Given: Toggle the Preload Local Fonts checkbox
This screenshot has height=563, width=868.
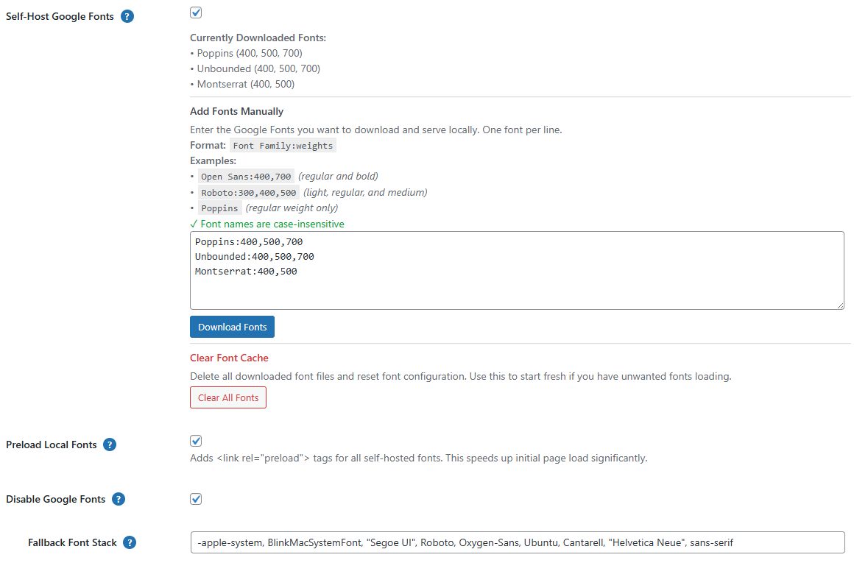Looking at the screenshot, I should [x=196, y=440].
